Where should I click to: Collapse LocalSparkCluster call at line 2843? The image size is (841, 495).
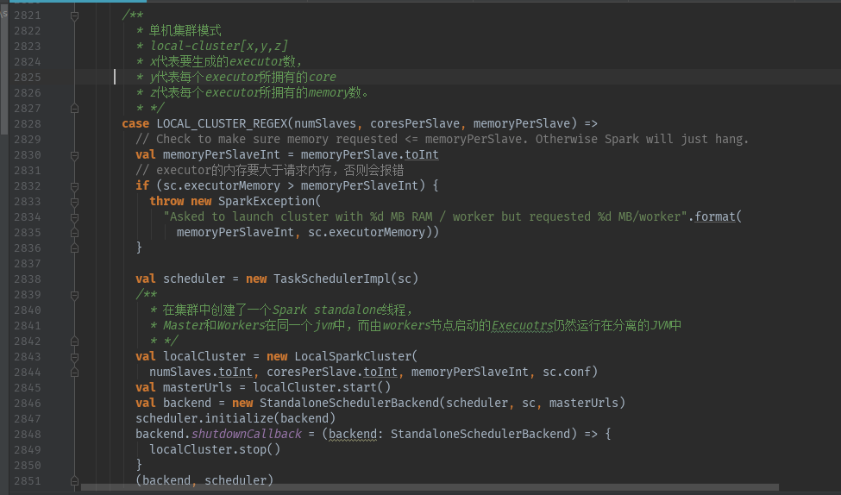pyautogui.click(x=74, y=357)
